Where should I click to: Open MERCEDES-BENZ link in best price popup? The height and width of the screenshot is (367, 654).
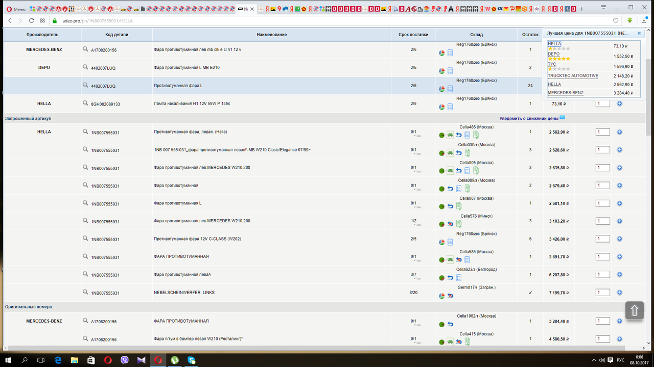[x=566, y=93]
